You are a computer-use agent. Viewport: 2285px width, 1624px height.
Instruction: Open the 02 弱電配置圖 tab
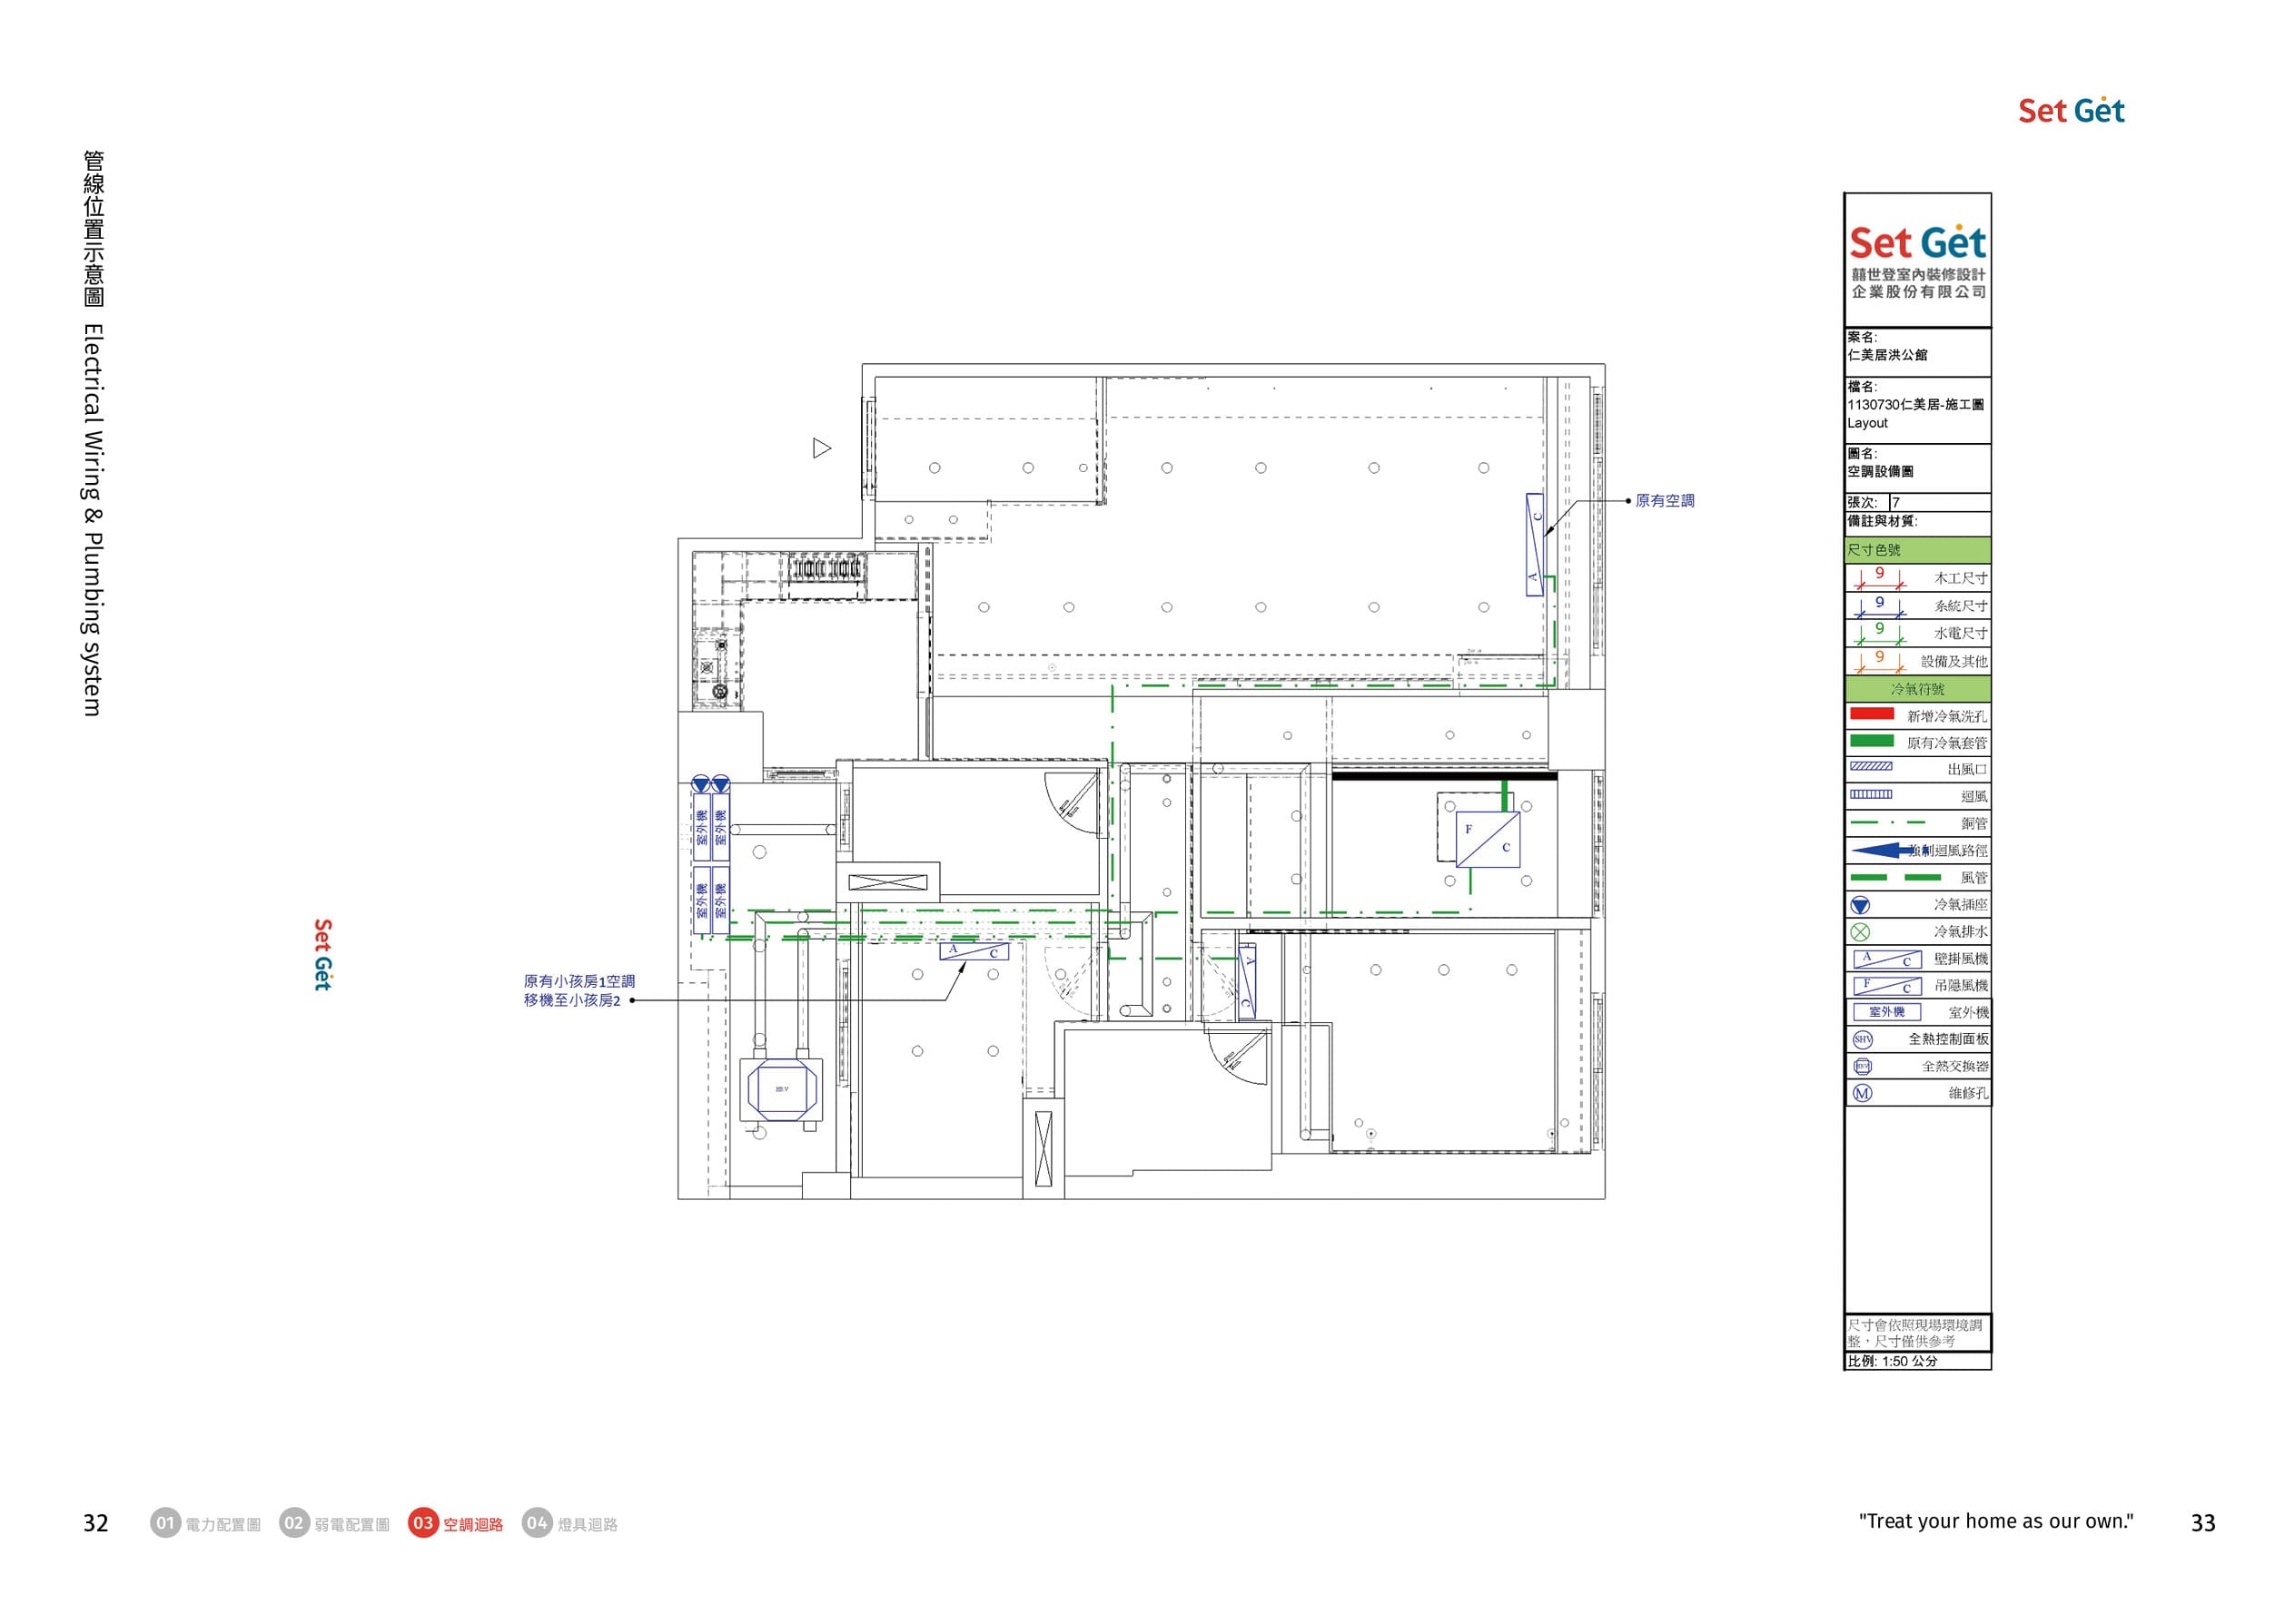coord(334,1523)
